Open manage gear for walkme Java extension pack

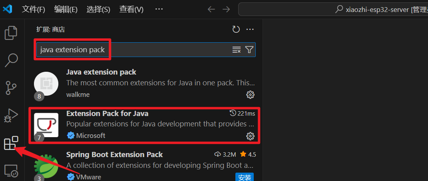pos(250,95)
